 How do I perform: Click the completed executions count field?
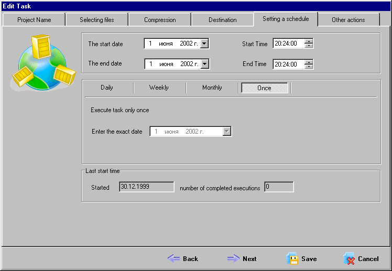279,187
